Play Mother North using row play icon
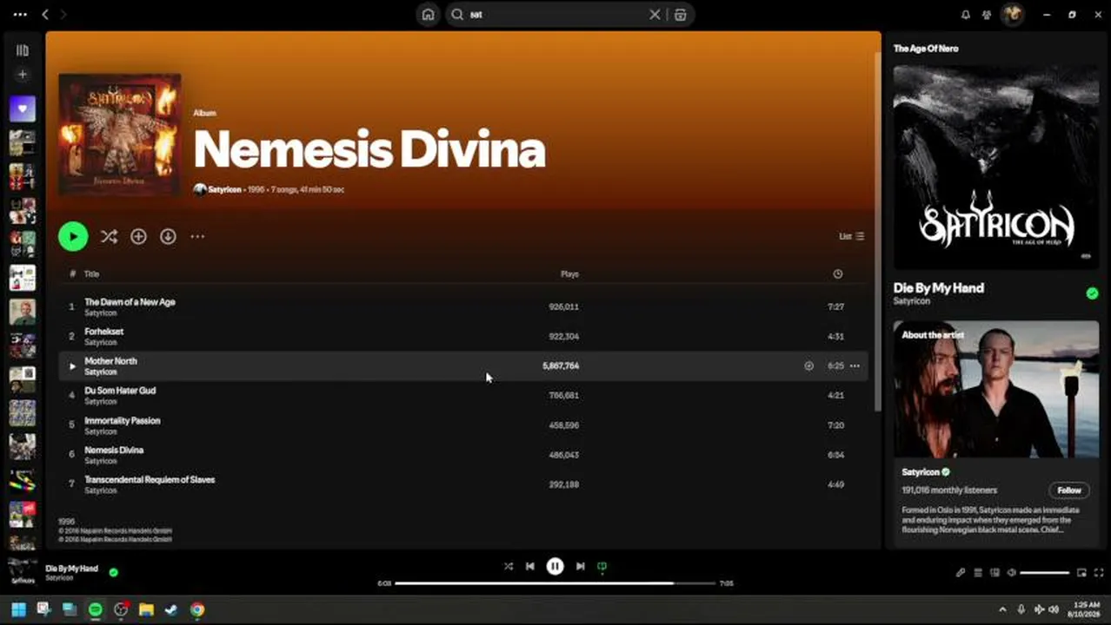Image resolution: width=1111 pixels, height=625 pixels. tap(72, 366)
